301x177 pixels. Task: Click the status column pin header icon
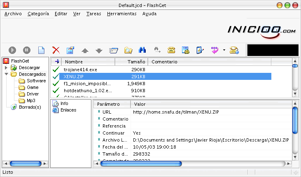(57, 61)
